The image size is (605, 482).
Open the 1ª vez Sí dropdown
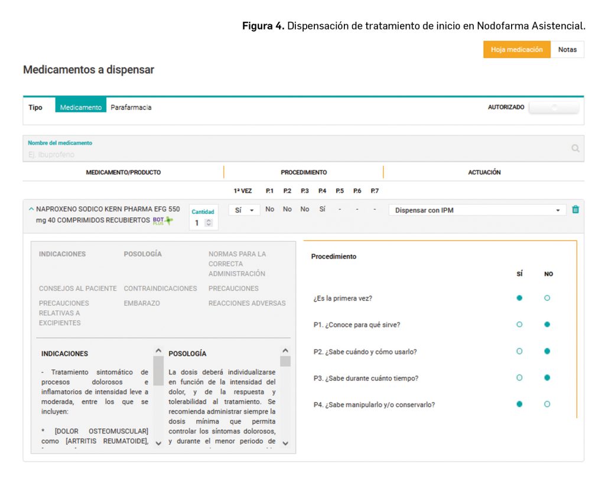(x=243, y=210)
